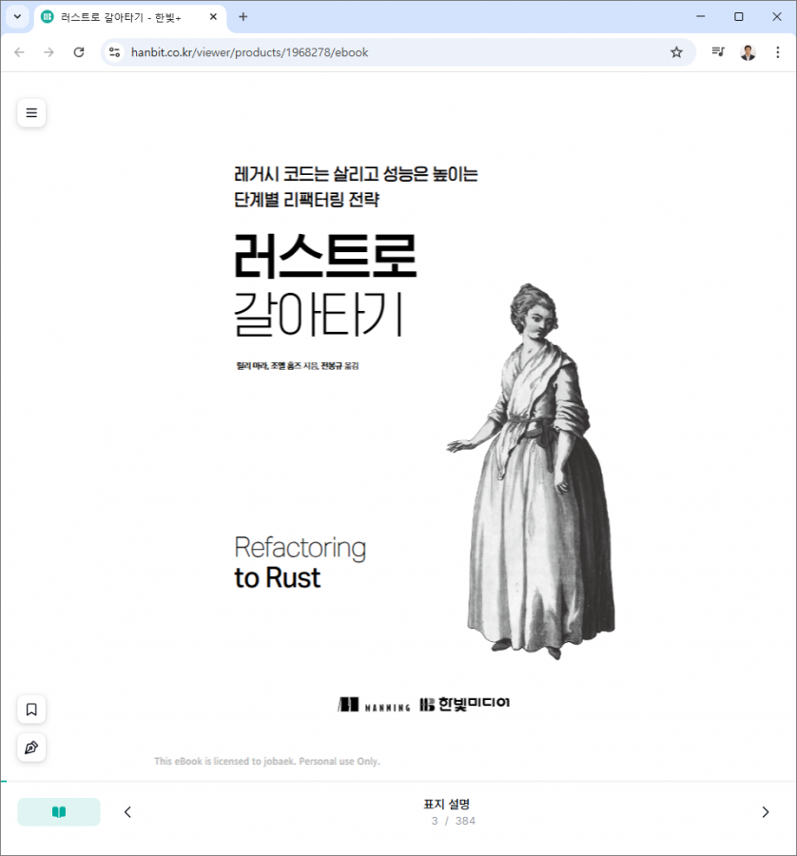Screen dimensions: 797x856
Task: Toggle the two-page book view mode
Action: (59, 812)
